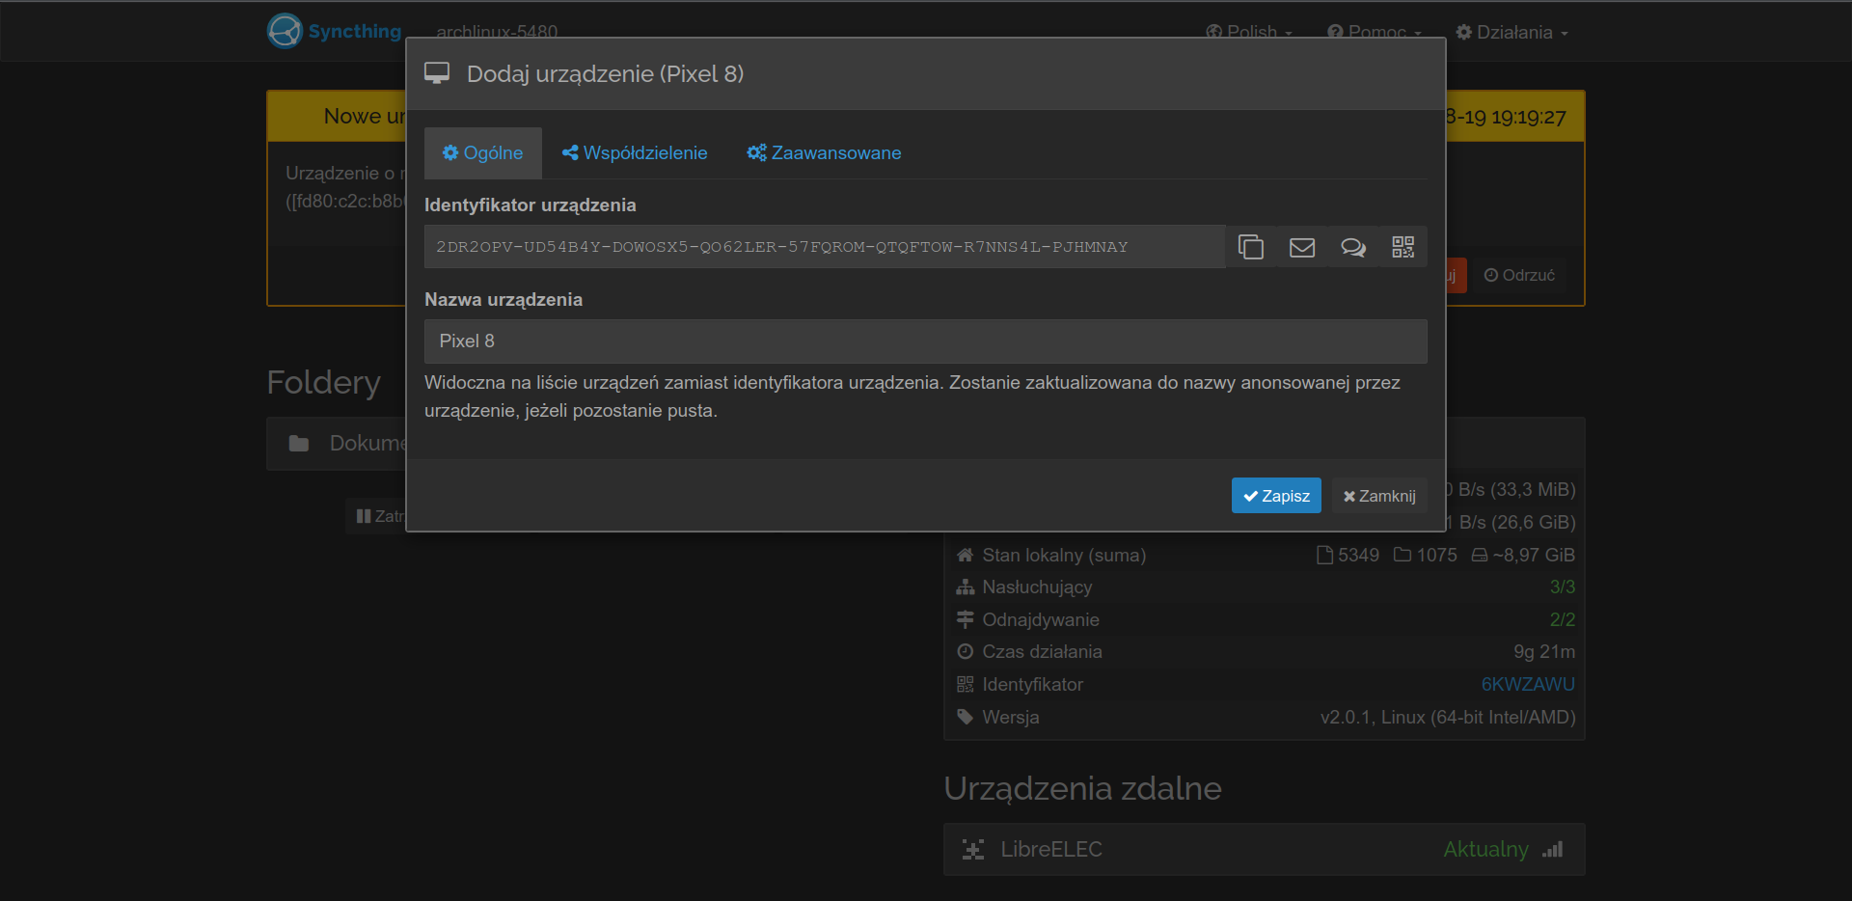
Task: Save the device with Zapisz
Action: pyautogui.click(x=1275, y=496)
